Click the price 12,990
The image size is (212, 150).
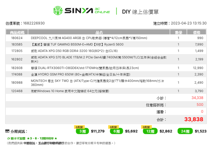click(x=198, y=68)
